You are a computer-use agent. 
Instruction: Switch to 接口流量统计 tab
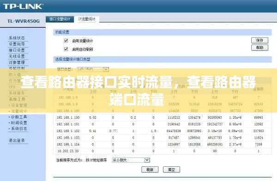point(60,19)
